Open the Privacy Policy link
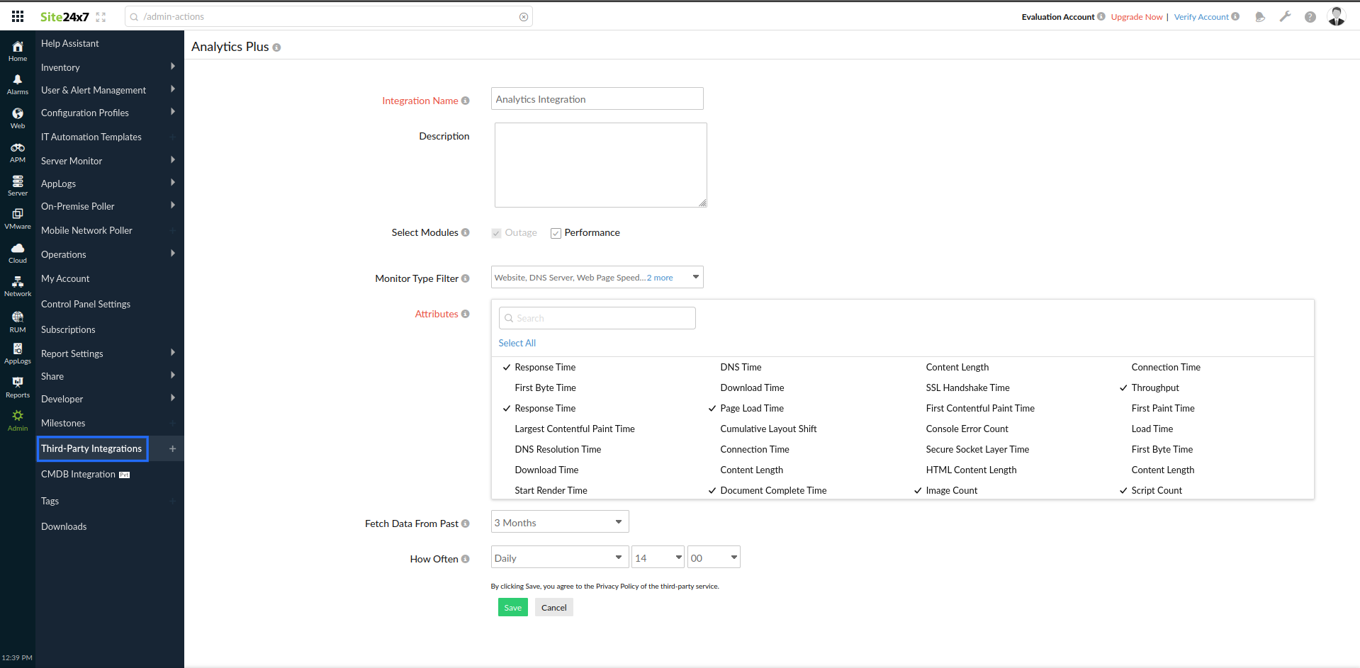Screen dimensions: 1360x668 [617, 587]
